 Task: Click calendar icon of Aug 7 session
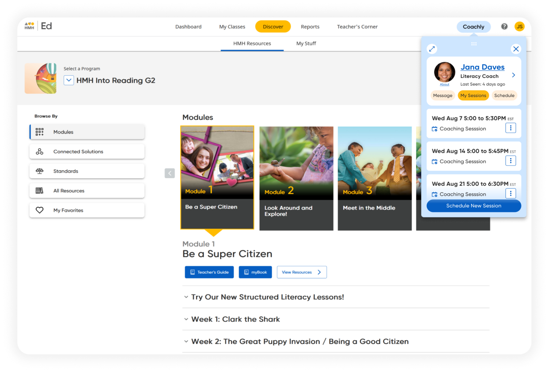(434, 129)
